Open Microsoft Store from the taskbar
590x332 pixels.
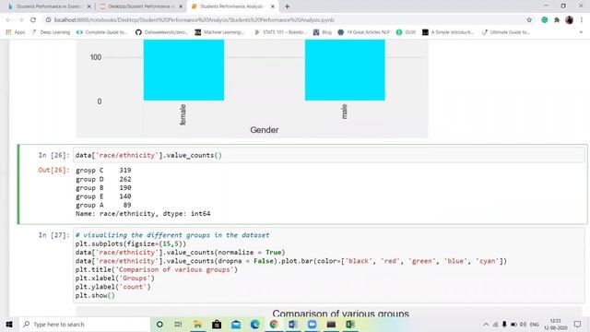click(x=217, y=324)
